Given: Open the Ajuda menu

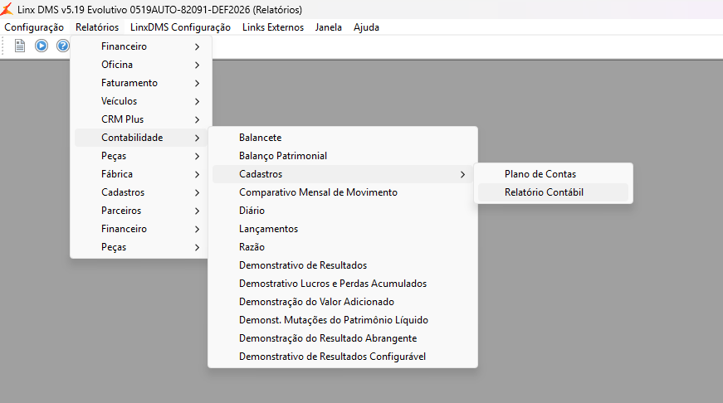Looking at the screenshot, I should tap(366, 27).
